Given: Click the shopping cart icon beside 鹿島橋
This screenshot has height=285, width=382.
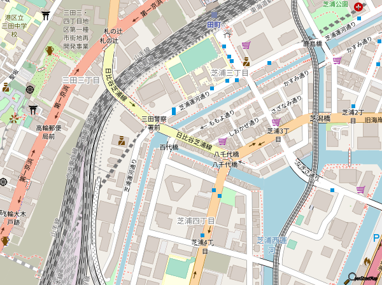Looking at the screenshot, I should tap(337, 59).
